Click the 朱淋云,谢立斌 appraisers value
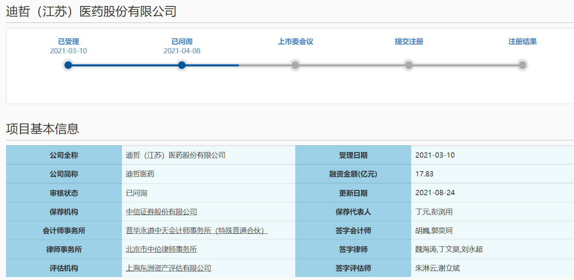 pos(437,268)
